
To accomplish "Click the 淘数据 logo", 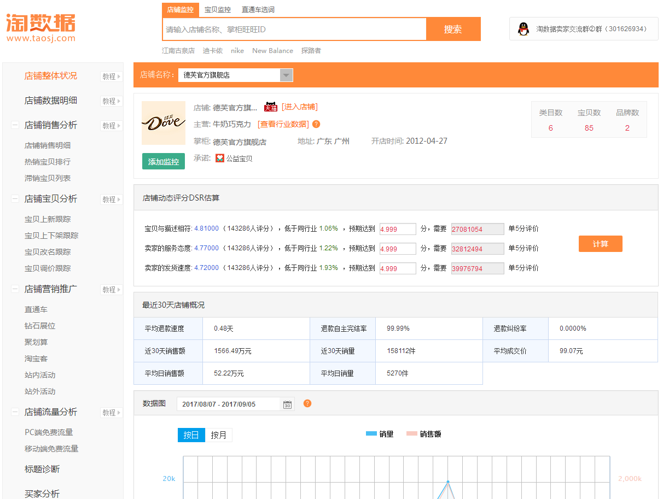I will coord(40,27).
